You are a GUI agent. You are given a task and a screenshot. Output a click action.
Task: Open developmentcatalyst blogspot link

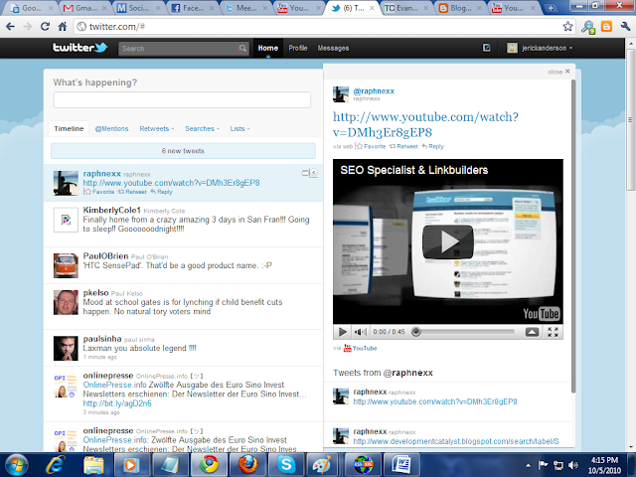[x=456, y=441]
